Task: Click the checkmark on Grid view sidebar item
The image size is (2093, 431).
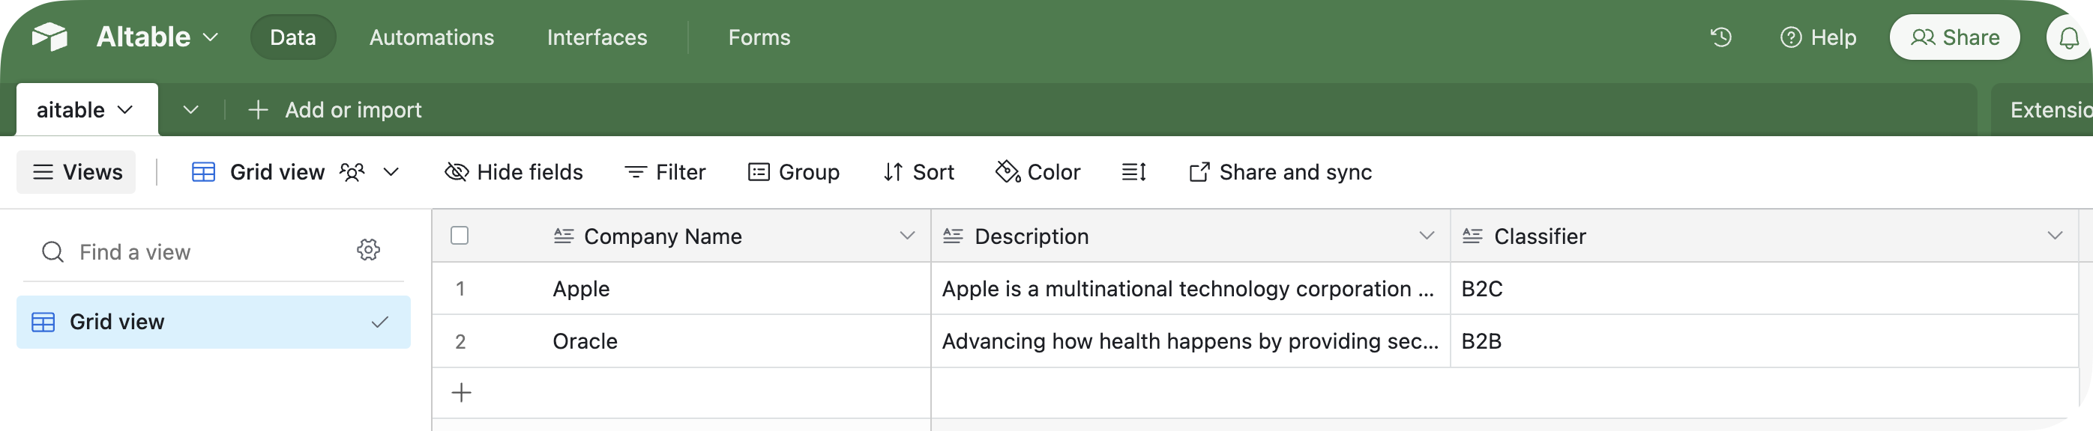Action: (379, 323)
